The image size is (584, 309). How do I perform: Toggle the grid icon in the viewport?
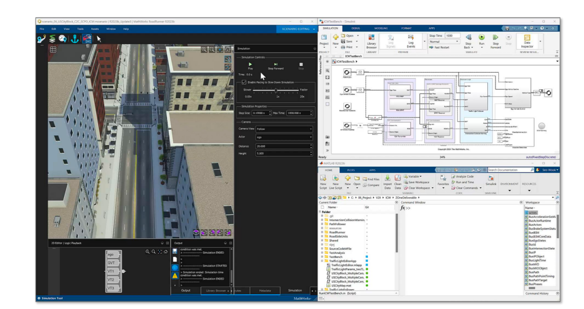53,49
